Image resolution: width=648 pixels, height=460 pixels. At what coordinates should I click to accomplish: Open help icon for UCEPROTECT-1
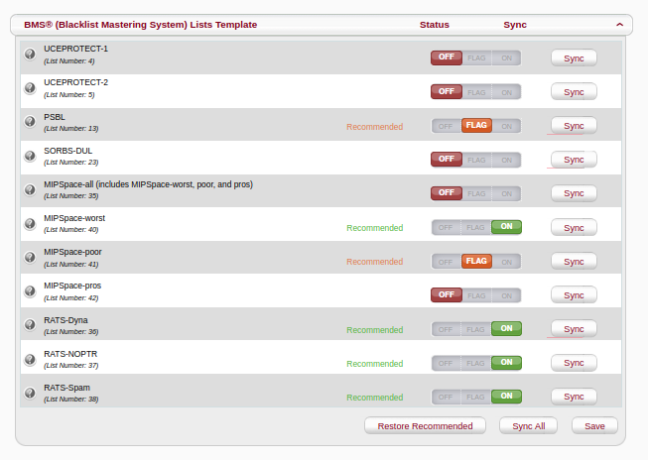coord(30,55)
